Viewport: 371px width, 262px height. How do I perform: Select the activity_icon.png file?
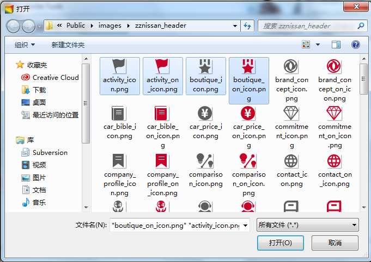click(119, 76)
